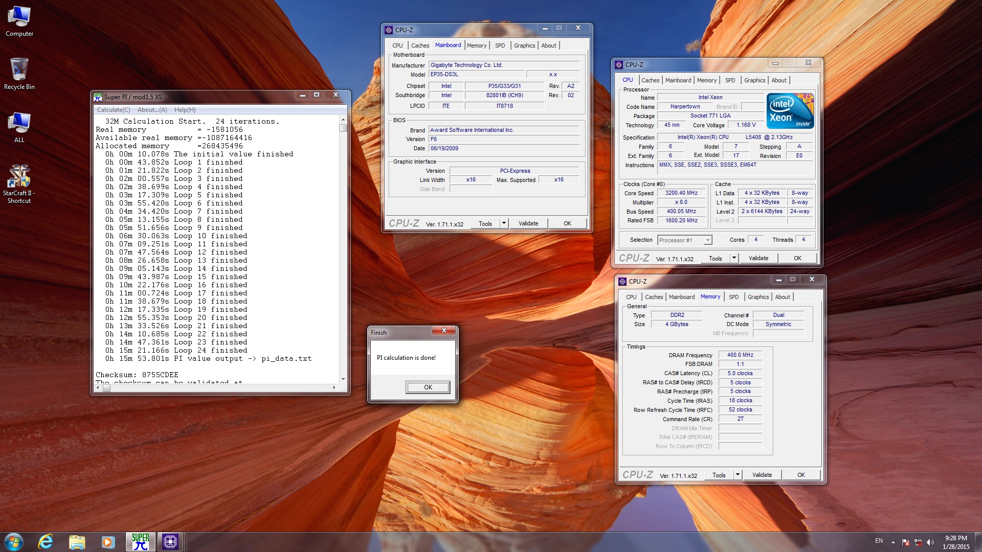Viewport: 982px width, 552px height.
Task: Open the Windows Start menu
Action: point(14,542)
